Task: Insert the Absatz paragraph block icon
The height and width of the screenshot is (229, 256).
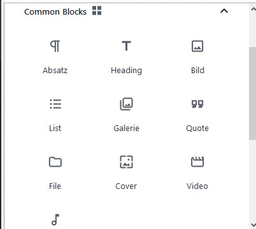Action: pyautogui.click(x=55, y=46)
